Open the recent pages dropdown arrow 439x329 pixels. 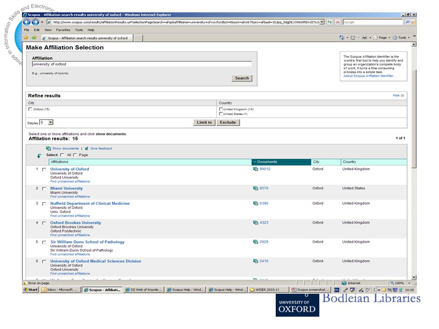click(42, 22)
